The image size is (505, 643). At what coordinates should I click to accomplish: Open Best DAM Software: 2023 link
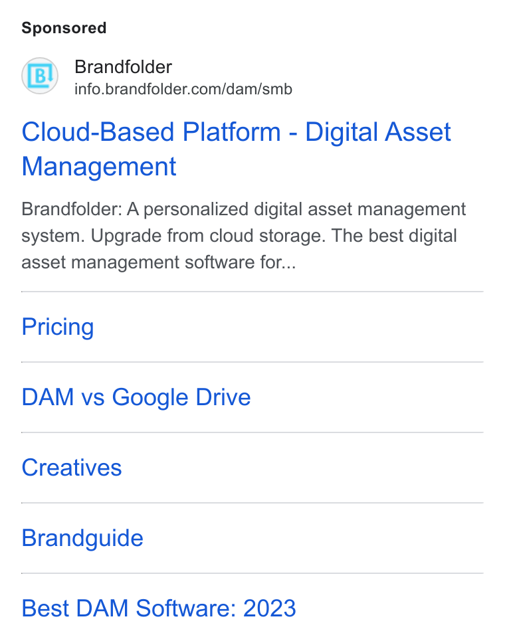pyautogui.click(x=159, y=608)
